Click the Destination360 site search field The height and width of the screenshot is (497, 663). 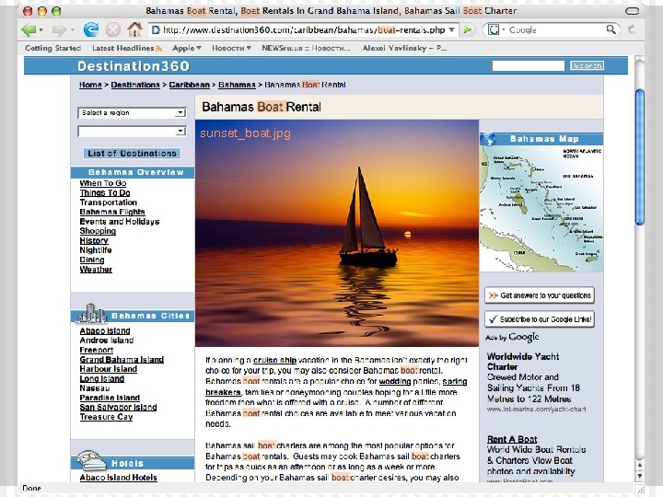(x=529, y=65)
